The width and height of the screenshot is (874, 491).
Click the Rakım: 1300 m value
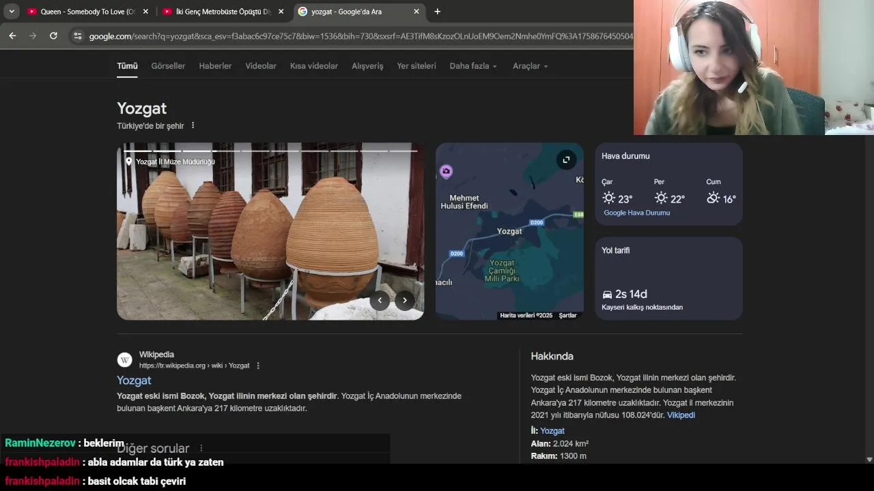tap(573, 456)
